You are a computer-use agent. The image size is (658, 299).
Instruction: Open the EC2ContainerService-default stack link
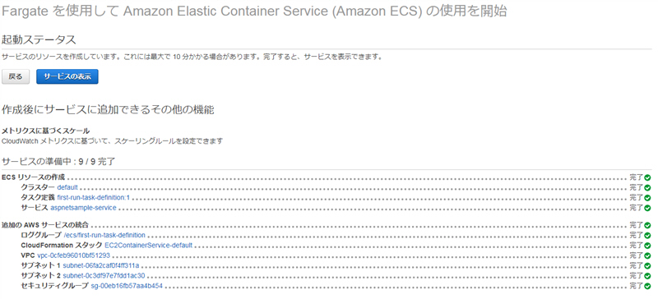(x=148, y=246)
